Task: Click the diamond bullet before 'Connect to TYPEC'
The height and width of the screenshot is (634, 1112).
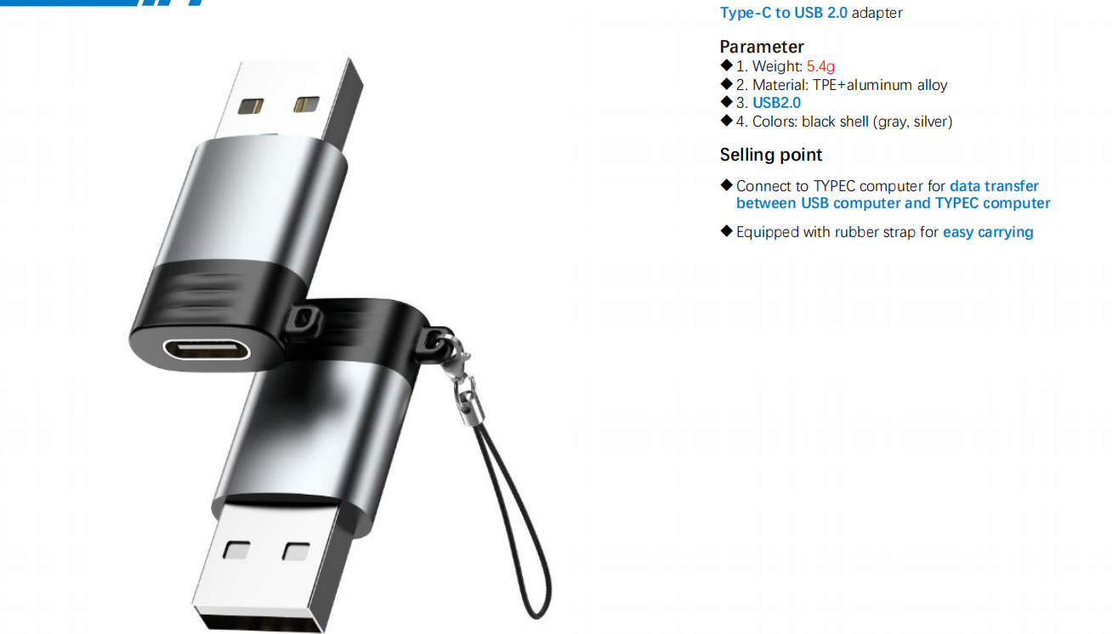Action: click(726, 184)
